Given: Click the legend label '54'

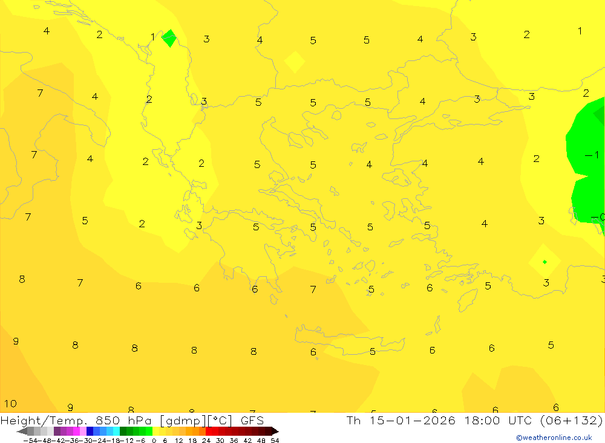Looking at the screenshot, I should coord(275,441).
